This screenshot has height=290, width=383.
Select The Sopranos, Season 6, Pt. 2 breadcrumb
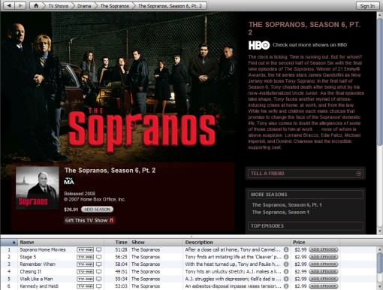pyautogui.click(x=170, y=6)
